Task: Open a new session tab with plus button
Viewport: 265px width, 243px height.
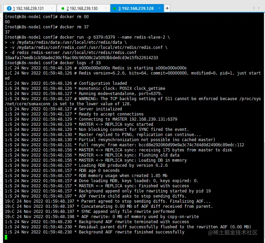Action: click(x=167, y=8)
